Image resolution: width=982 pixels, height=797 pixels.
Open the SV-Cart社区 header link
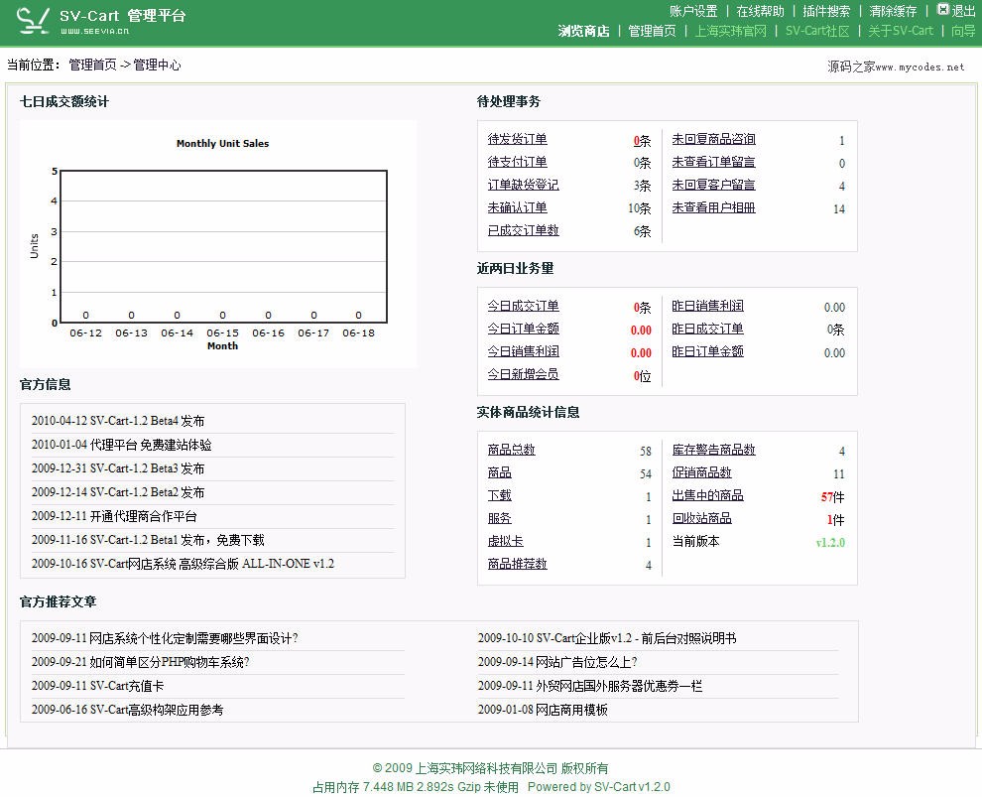coord(817,31)
